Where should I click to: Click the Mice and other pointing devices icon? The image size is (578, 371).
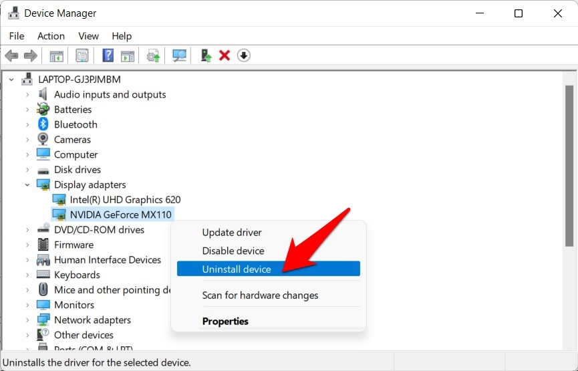tap(43, 289)
